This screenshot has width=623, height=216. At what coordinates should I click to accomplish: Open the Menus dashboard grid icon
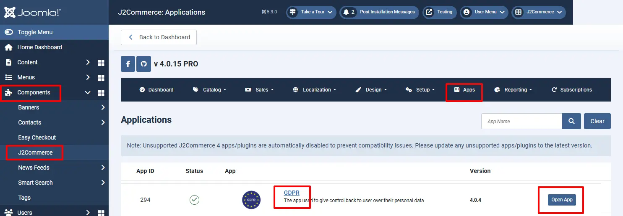coord(101,78)
